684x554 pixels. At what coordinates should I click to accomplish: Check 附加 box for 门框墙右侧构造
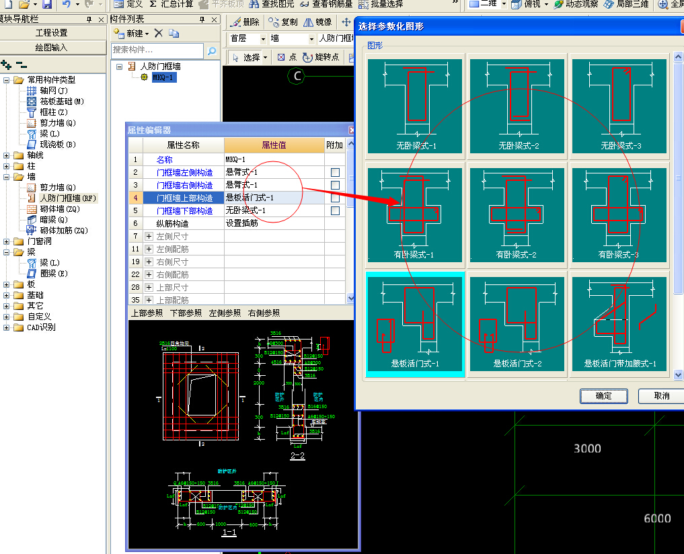click(x=335, y=186)
